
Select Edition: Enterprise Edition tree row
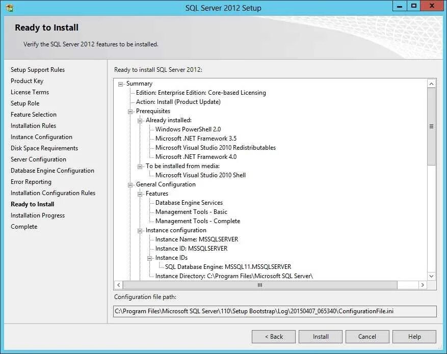(x=201, y=93)
